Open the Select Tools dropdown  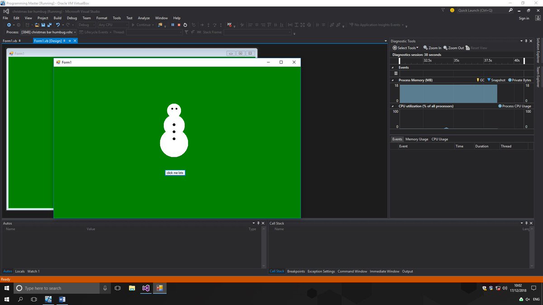pyautogui.click(x=405, y=48)
